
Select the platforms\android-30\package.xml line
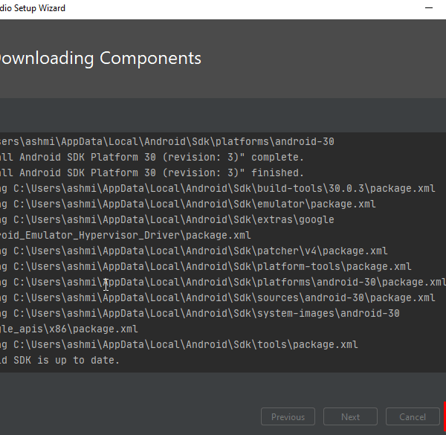click(x=223, y=283)
